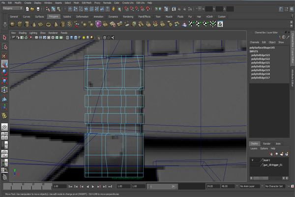Screen dimensions: 295x197
Task: Click the save scene icon
Action: click(38, 9)
